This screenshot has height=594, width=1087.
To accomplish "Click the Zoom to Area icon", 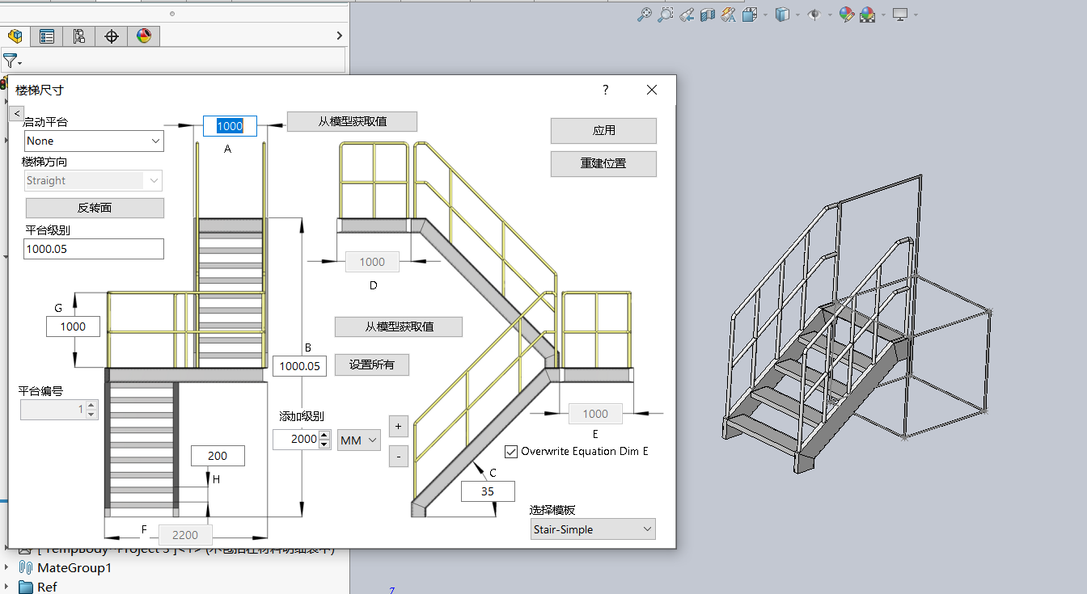I will click(x=666, y=15).
